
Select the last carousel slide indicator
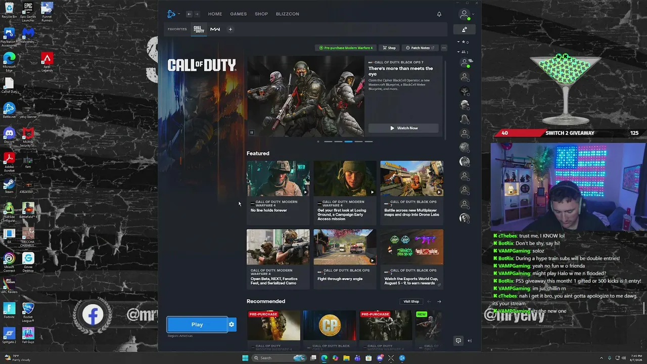click(368, 142)
